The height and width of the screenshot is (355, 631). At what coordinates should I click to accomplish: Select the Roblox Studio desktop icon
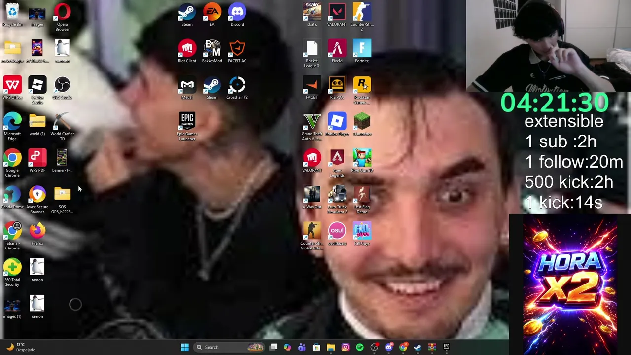pos(37,90)
